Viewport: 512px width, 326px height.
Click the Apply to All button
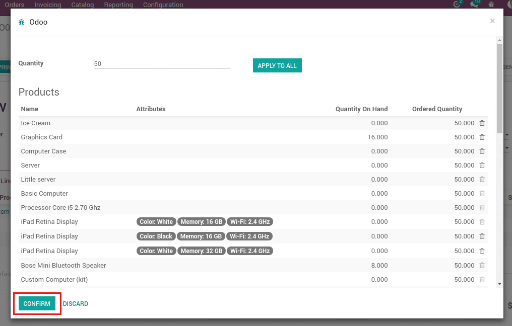pyautogui.click(x=277, y=65)
